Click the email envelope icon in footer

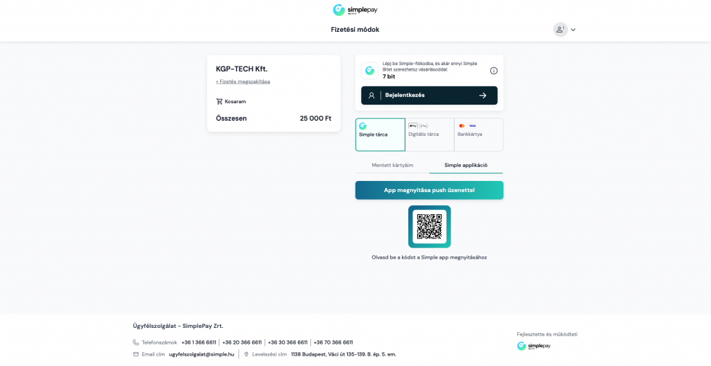coord(136,354)
